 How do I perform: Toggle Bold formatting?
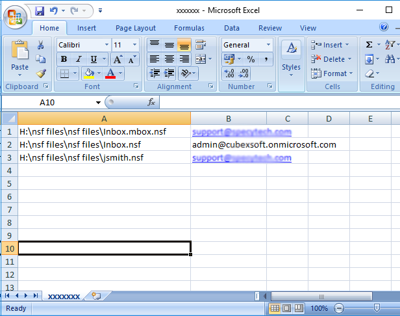click(x=64, y=59)
